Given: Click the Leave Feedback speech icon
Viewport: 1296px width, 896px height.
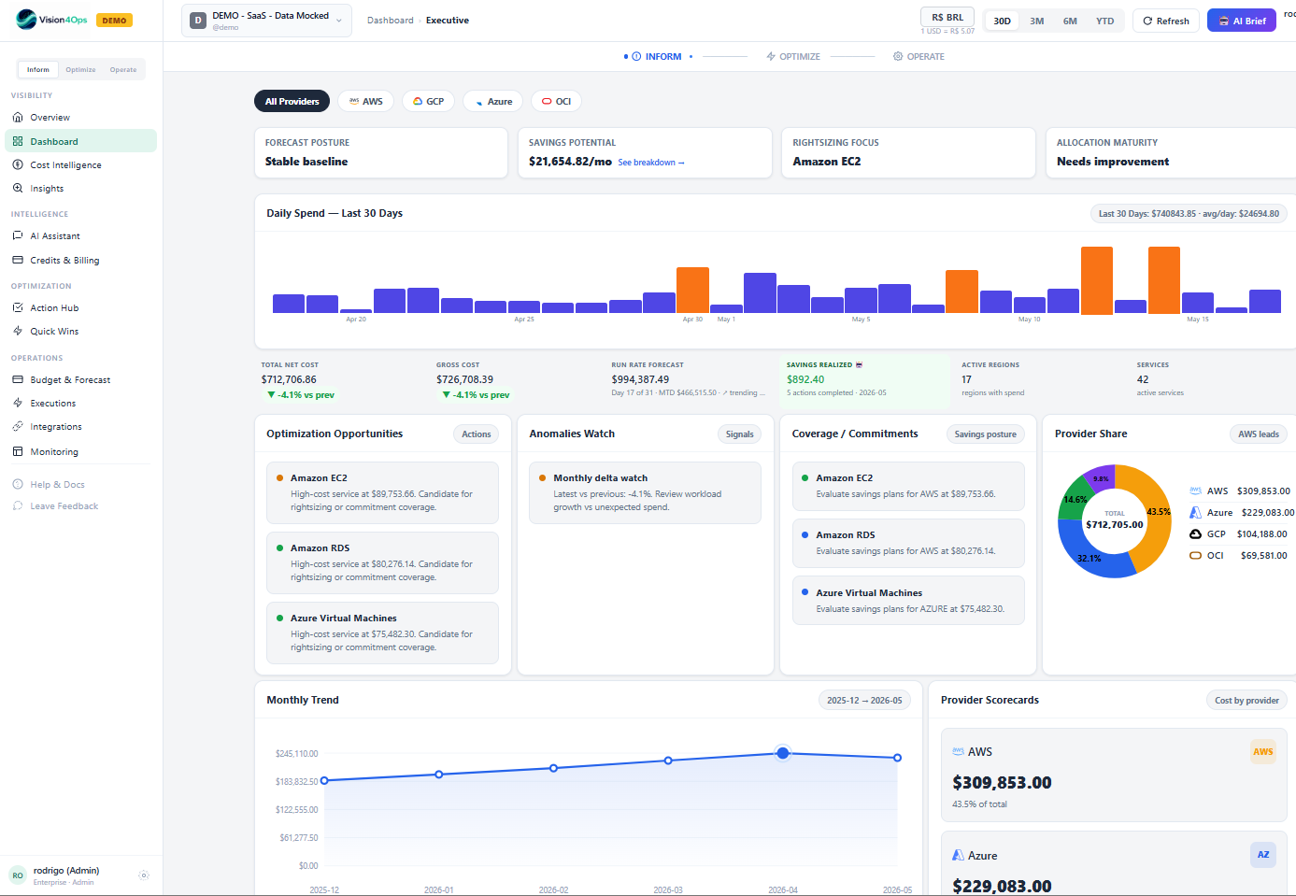Looking at the screenshot, I should (x=18, y=506).
